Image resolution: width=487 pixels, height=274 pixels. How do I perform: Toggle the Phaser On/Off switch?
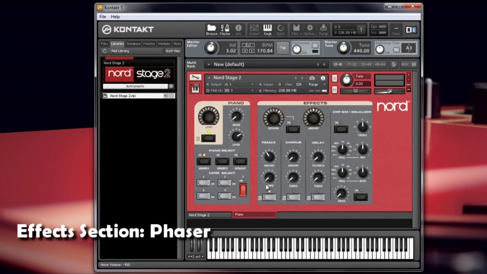coord(269,197)
